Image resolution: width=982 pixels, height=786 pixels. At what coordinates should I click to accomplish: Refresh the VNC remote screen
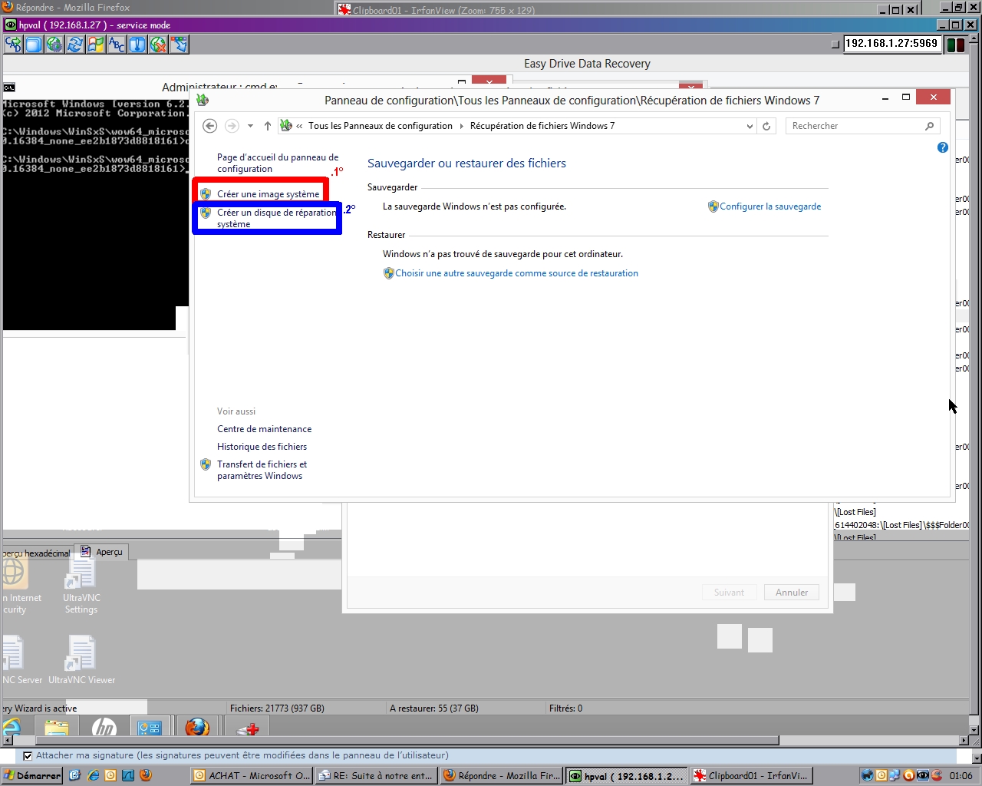pos(75,45)
